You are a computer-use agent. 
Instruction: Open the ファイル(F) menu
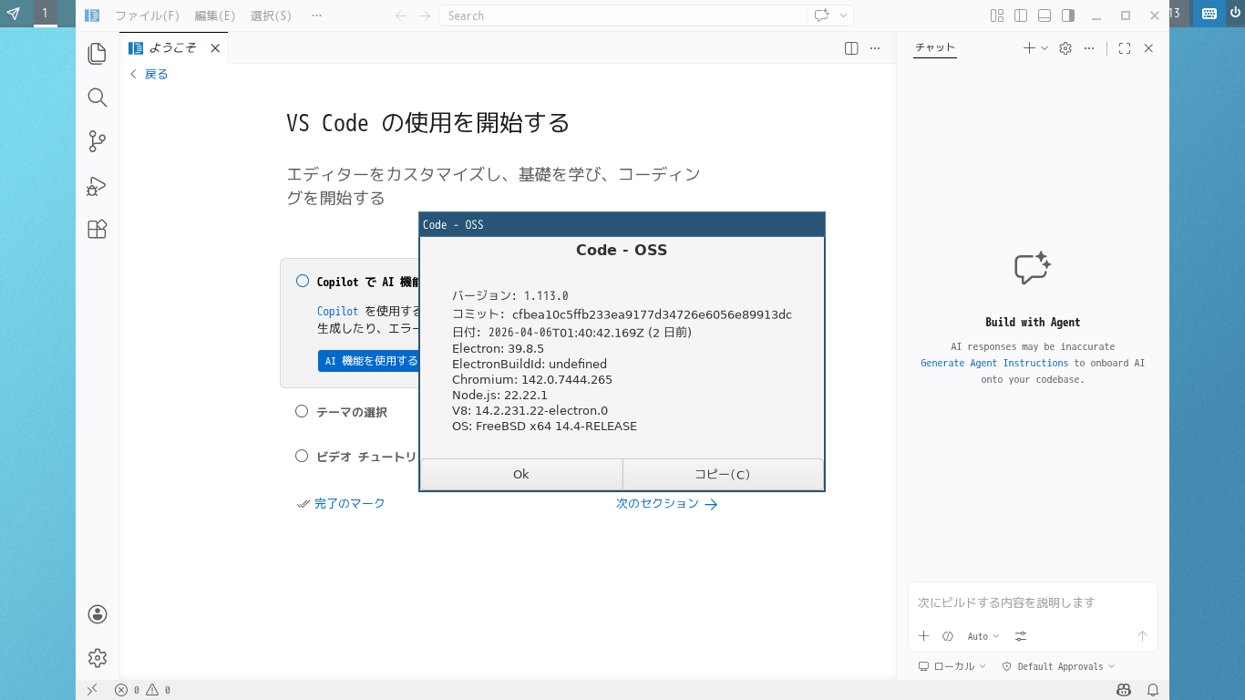click(x=148, y=15)
